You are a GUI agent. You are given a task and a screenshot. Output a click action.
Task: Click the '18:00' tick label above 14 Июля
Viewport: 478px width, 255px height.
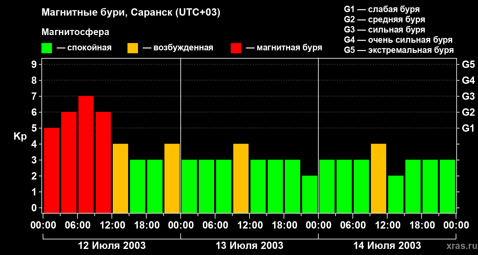coord(422,225)
